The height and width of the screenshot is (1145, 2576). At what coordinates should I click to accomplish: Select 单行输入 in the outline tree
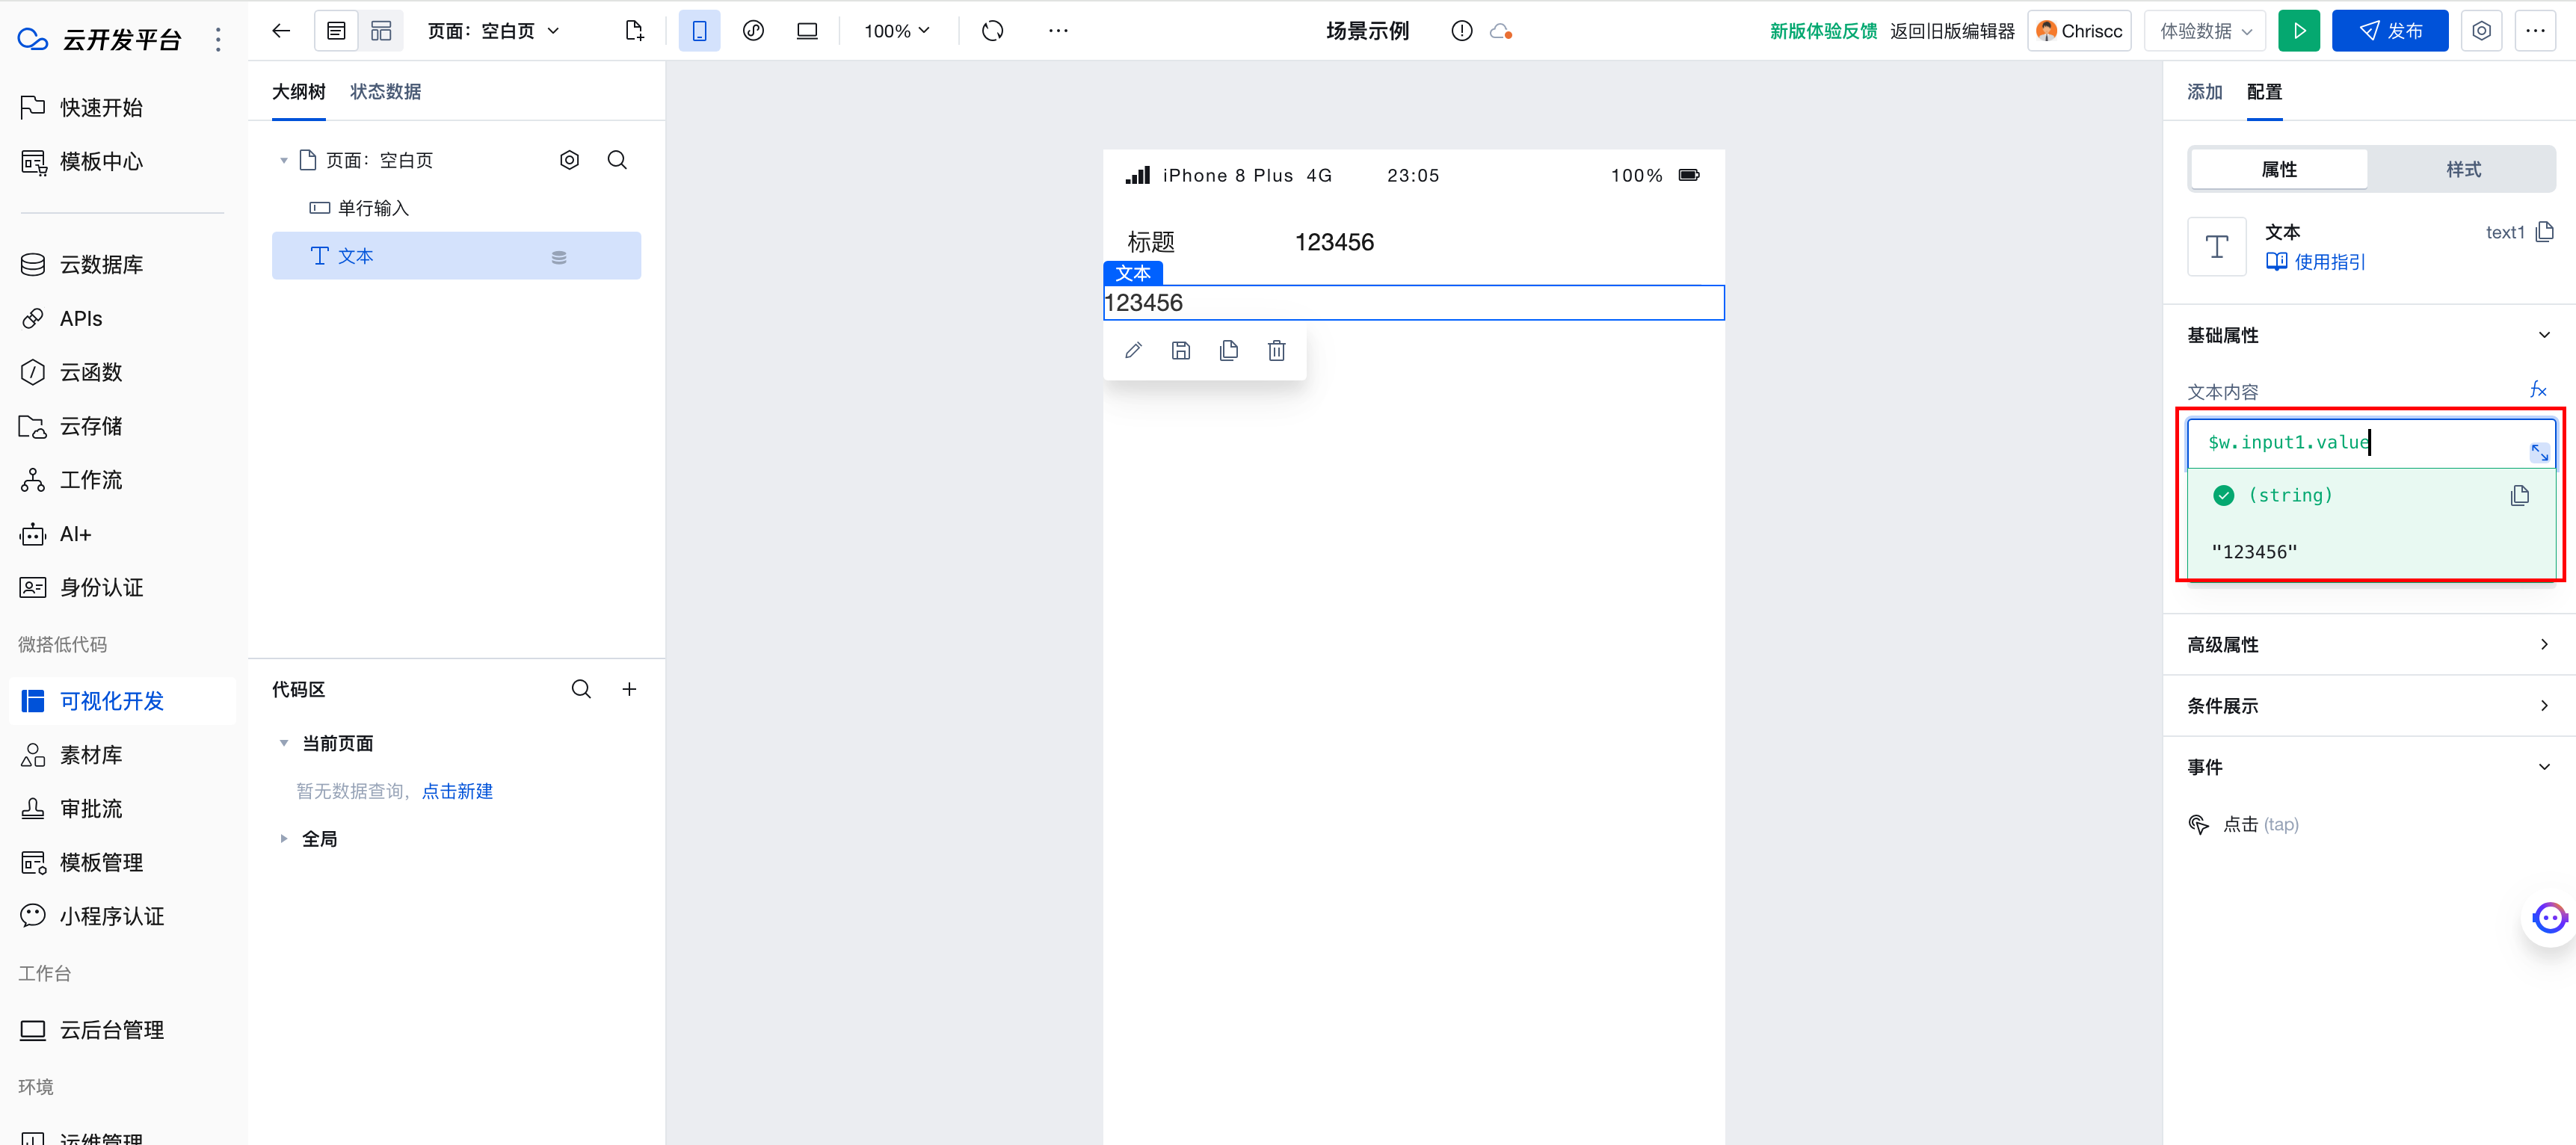pos(373,208)
